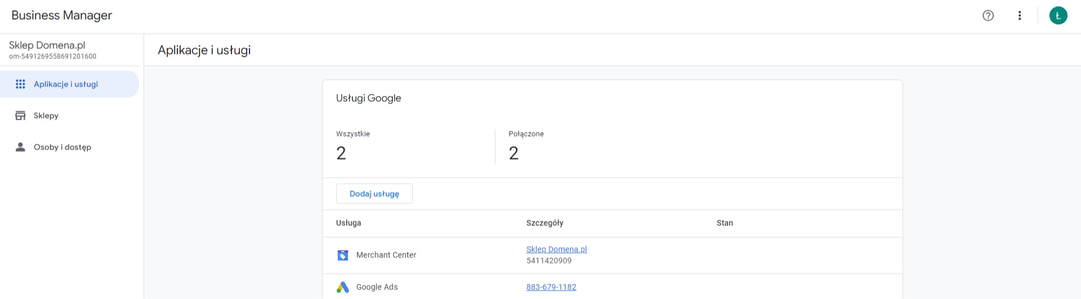Click the green account avatar
The image size is (1081, 299).
point(1058,16)
